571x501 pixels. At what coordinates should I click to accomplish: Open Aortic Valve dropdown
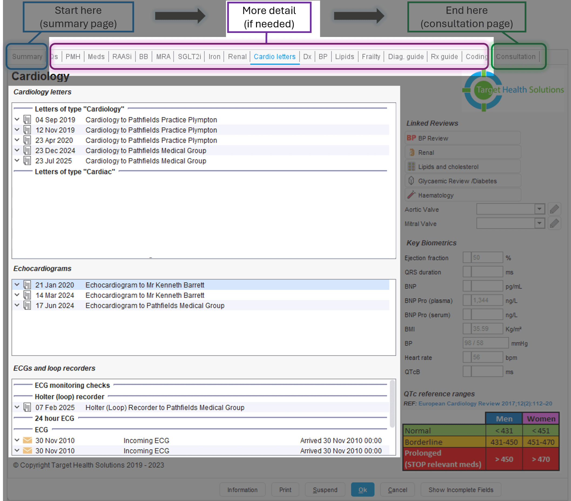point(539,209)
